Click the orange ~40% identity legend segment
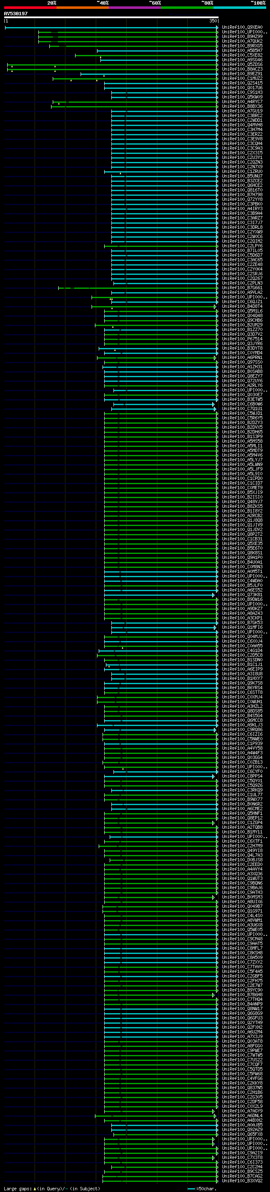Viewport: 270px width, 1192px height. 83,8
